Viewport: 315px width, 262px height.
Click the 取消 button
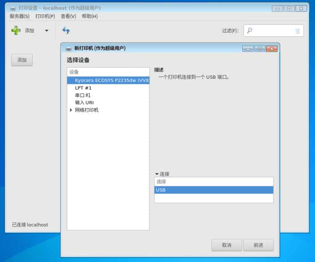(227, 245)
